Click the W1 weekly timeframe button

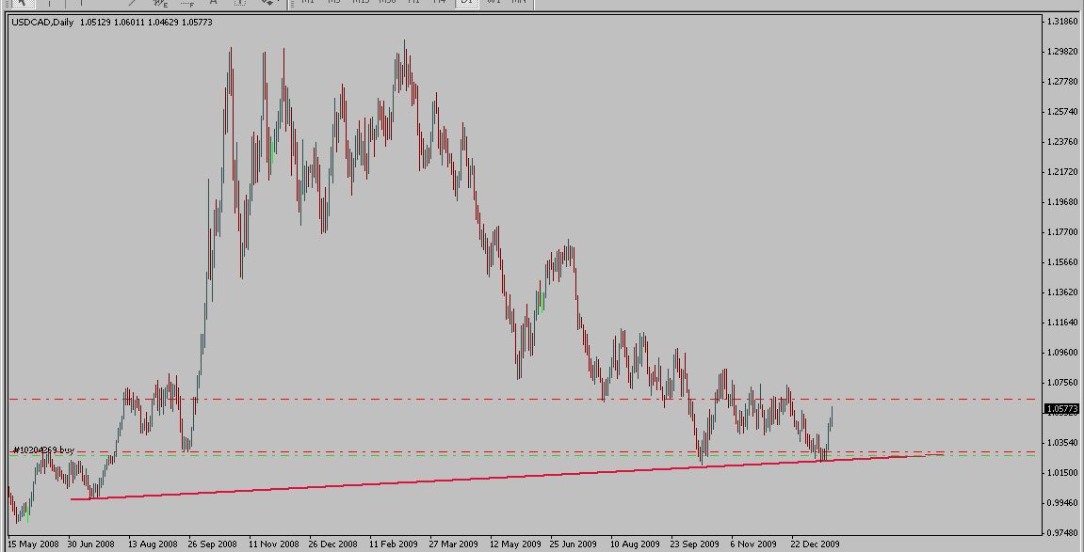point(492,3)
